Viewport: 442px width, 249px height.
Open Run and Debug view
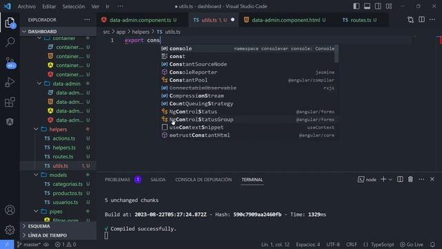coord(10,82)
